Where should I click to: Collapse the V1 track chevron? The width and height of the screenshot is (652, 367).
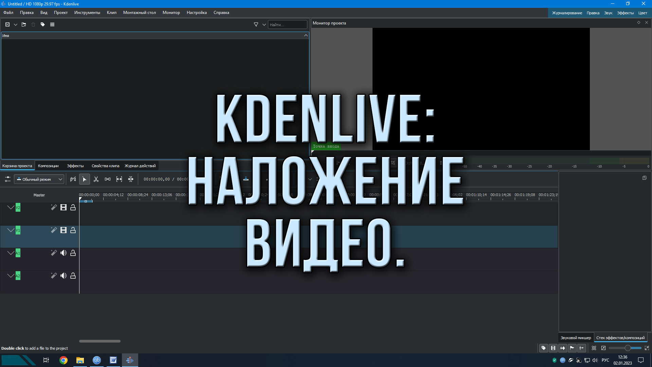(x=11, y=230)
